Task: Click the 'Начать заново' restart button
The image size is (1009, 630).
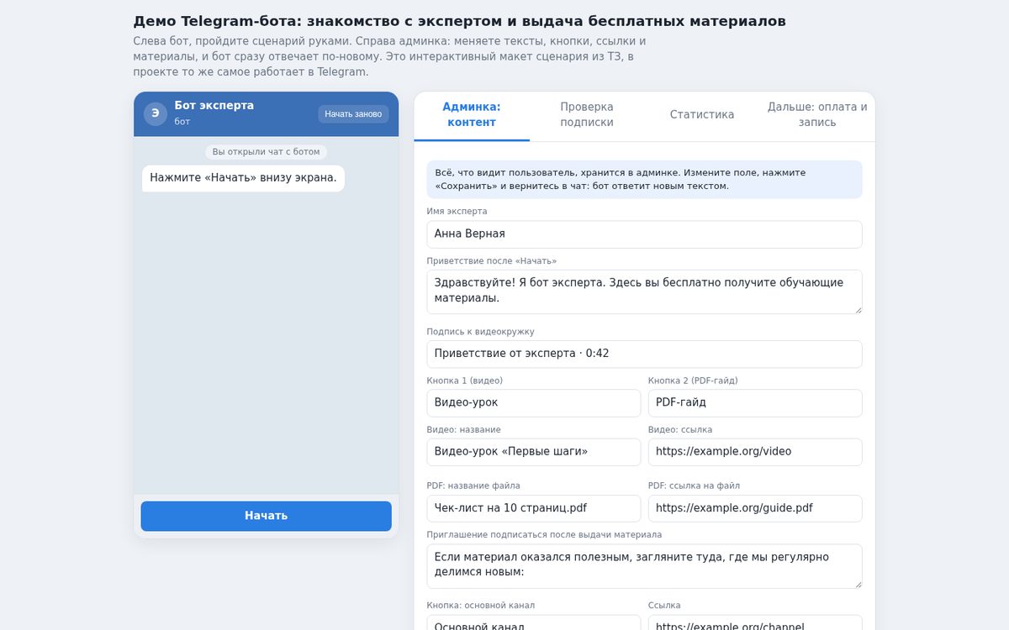Action: point(353,114)
